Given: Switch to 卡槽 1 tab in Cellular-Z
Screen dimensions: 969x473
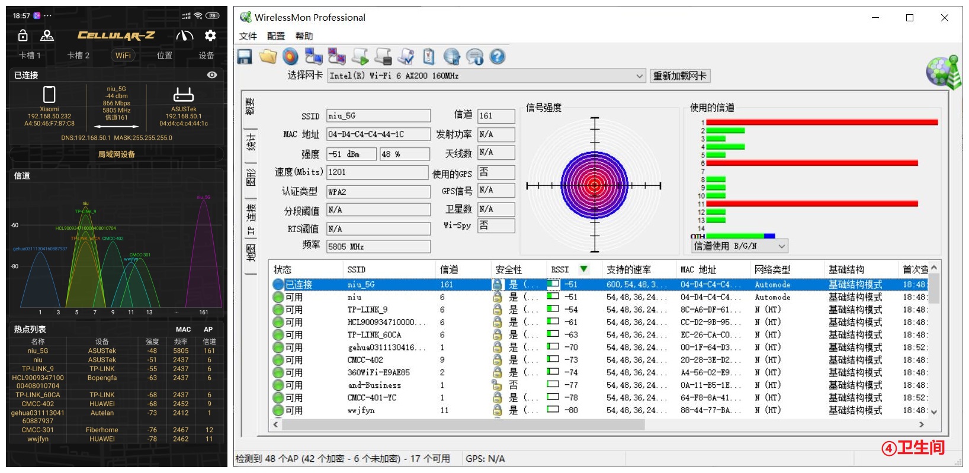Looking at the screenshot, I should pyautogui.click(x=30, y=55).
